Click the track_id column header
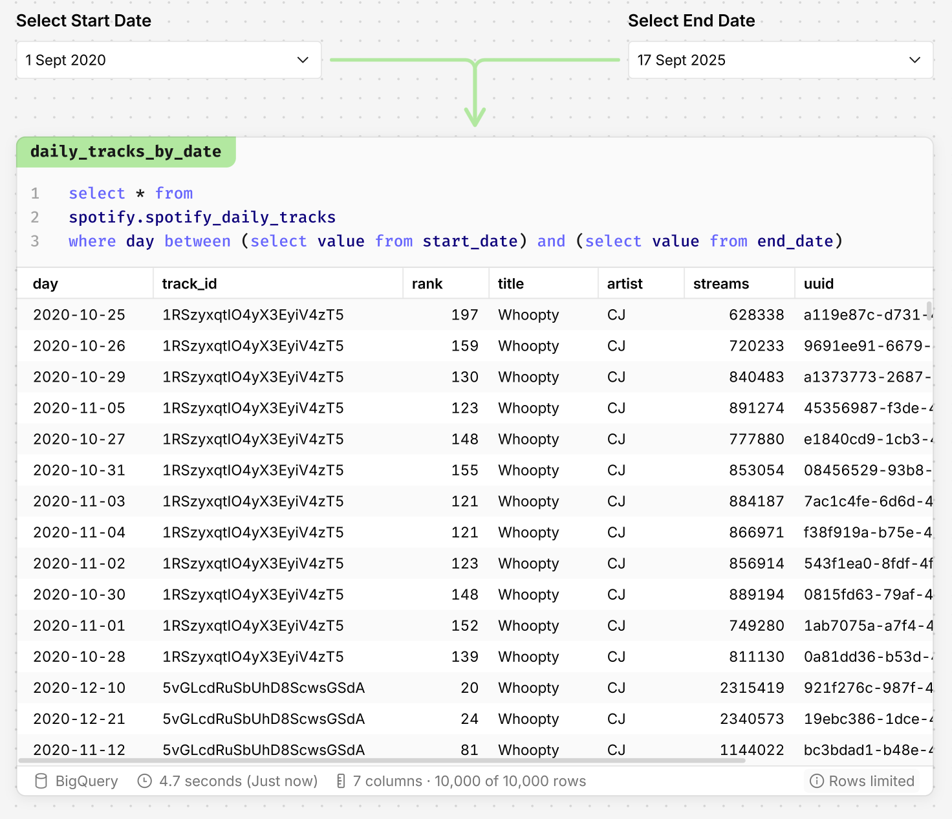 pos(189,284)
